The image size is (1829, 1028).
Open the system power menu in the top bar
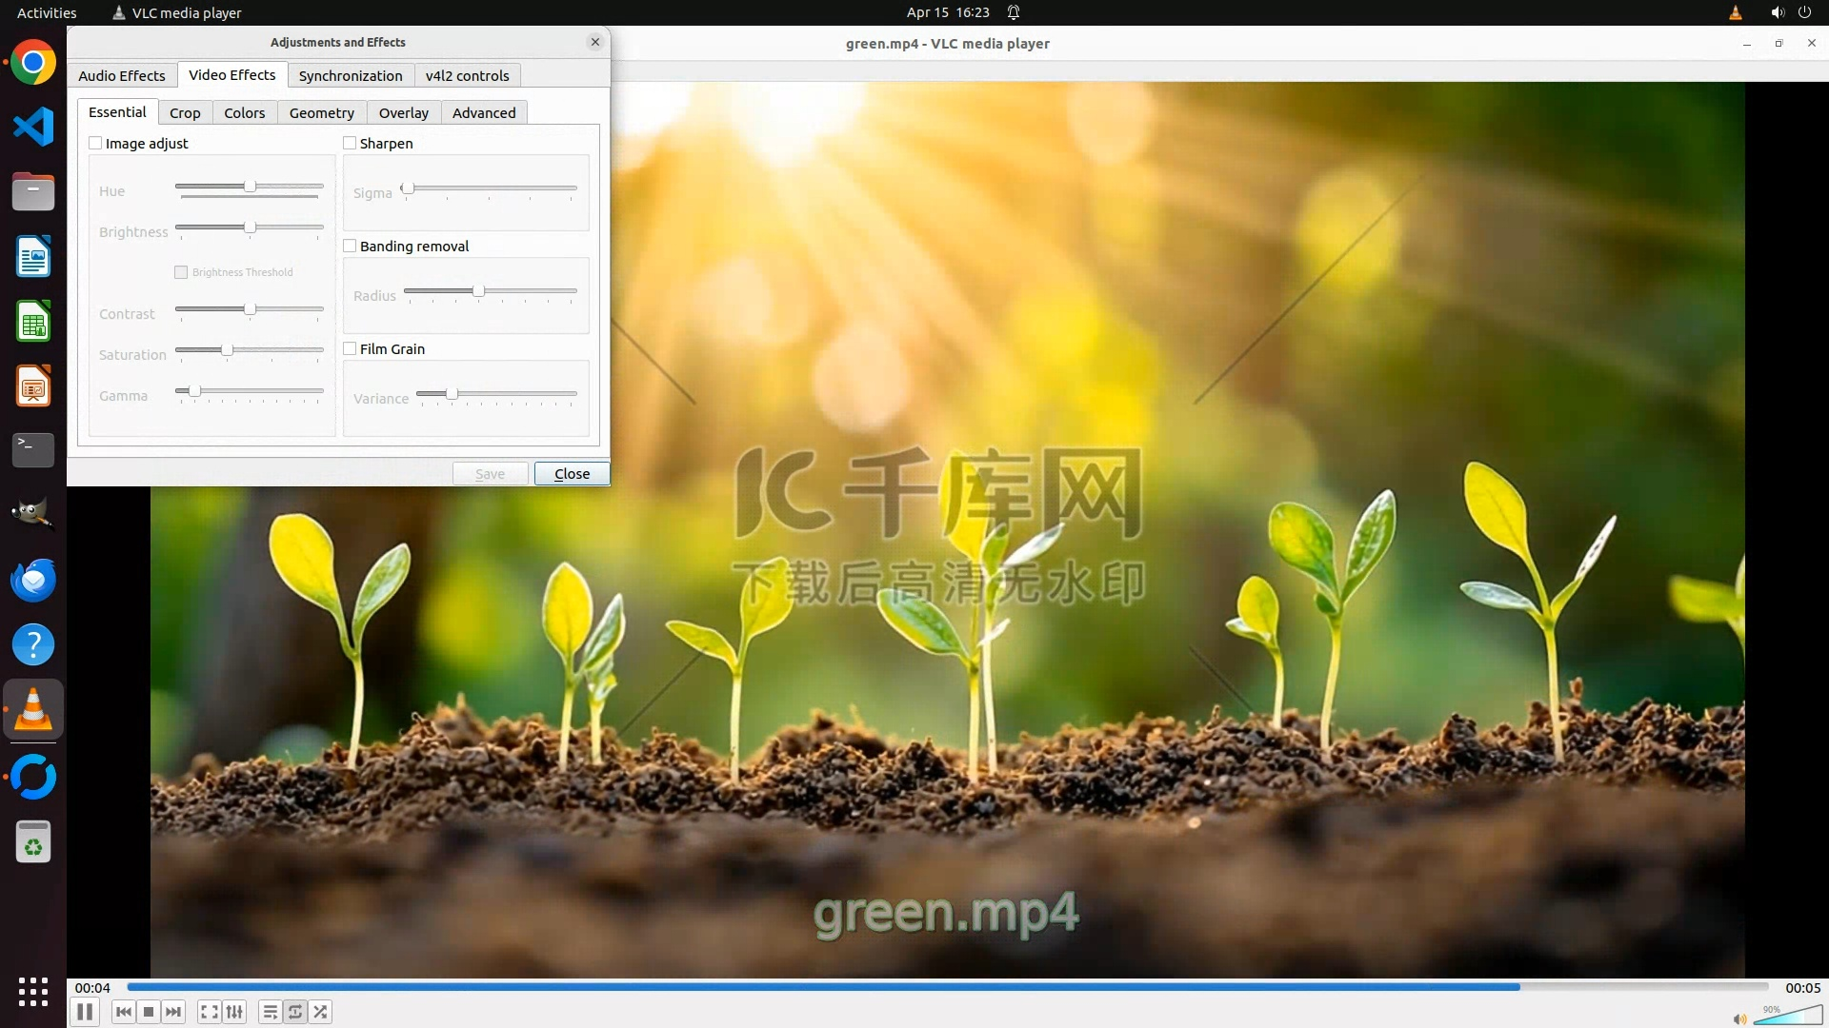(1804, 12)
